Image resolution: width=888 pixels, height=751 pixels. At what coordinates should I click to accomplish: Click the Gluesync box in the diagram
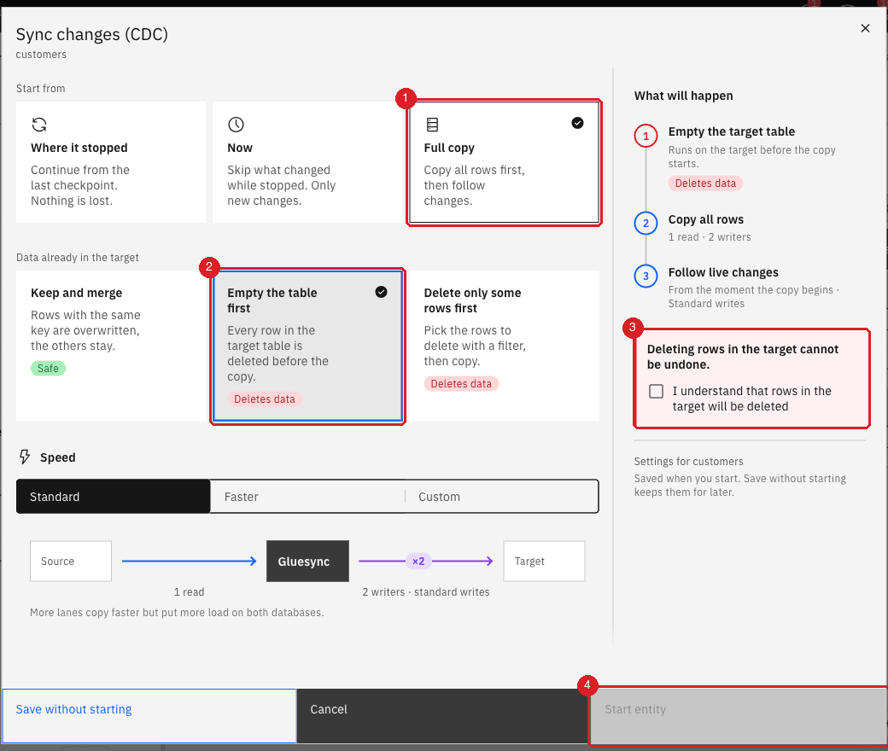tap(307, 561)
